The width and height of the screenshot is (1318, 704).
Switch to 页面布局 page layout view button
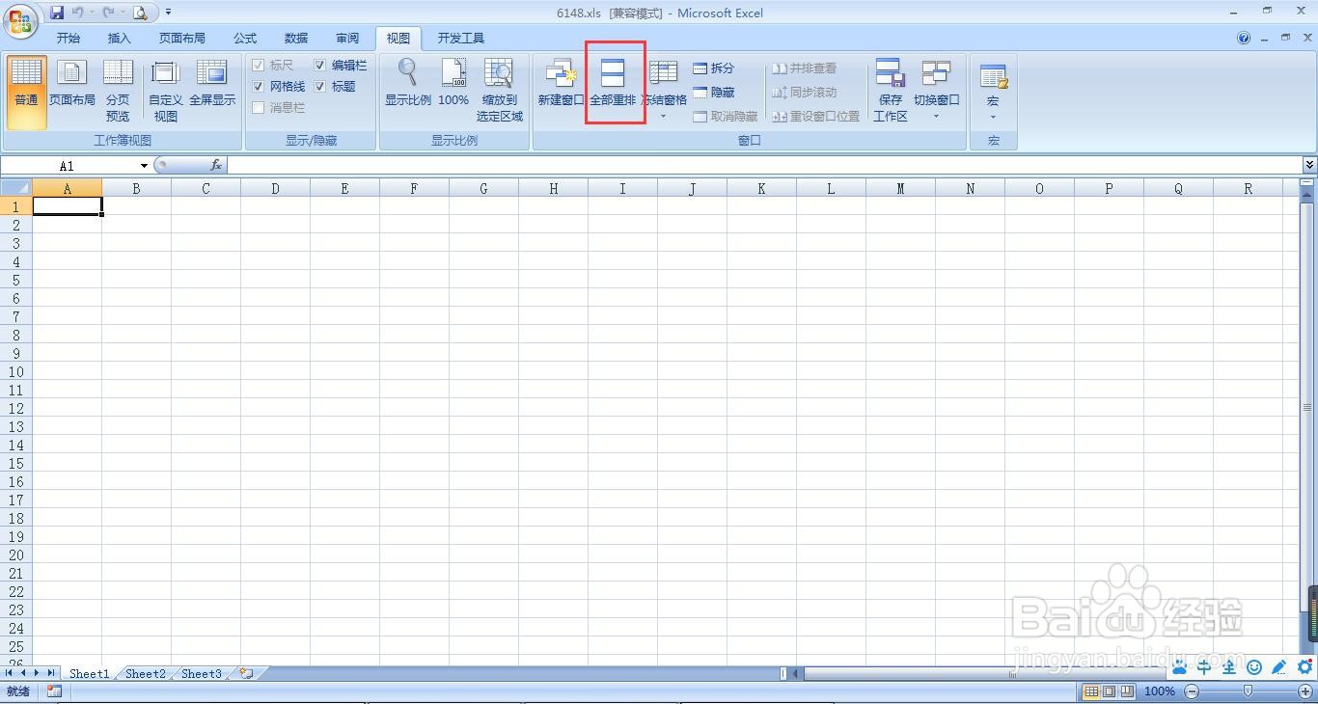point(72,83)
